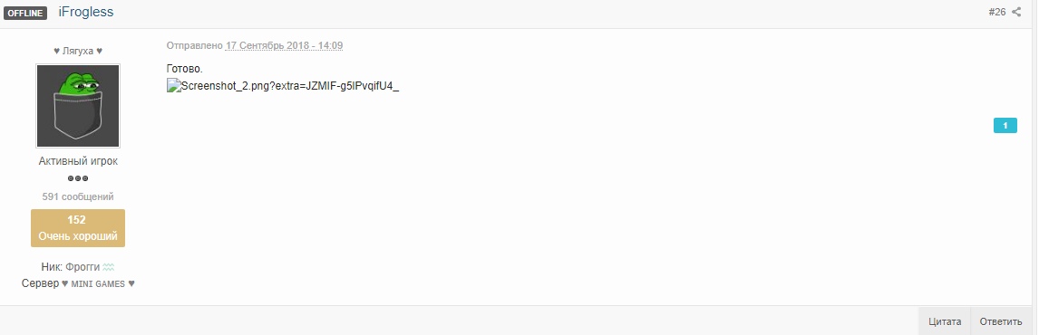Click the broken Screenshot_2.png image icon
The height and width of the screenshot is (335, 1039).
[173, 85]
